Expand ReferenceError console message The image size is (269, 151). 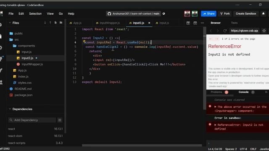pos(215,125)
